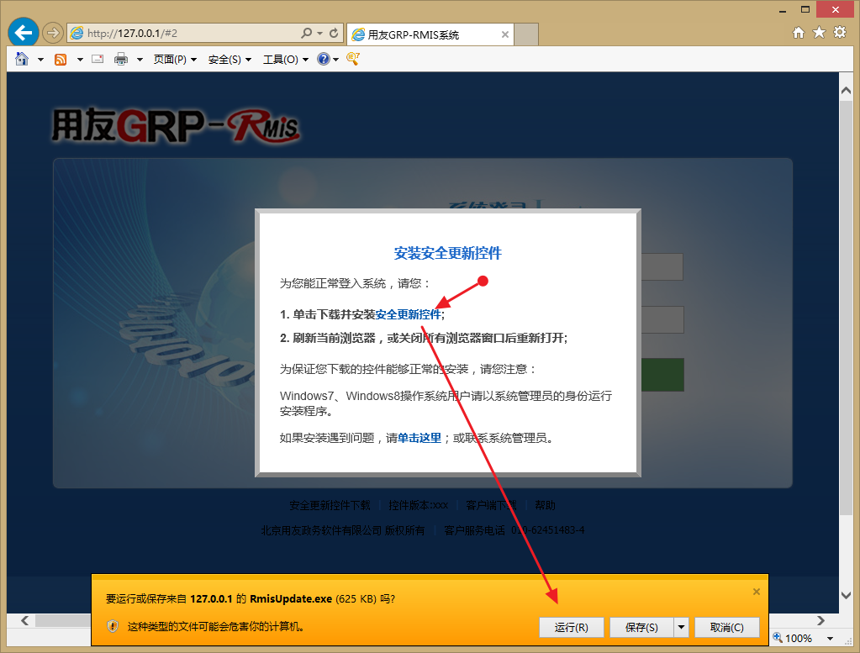This screenshot has width=860, height=653.
Task: Click the vertical scrollbar up arrow
Action: (x=846, y=91)
